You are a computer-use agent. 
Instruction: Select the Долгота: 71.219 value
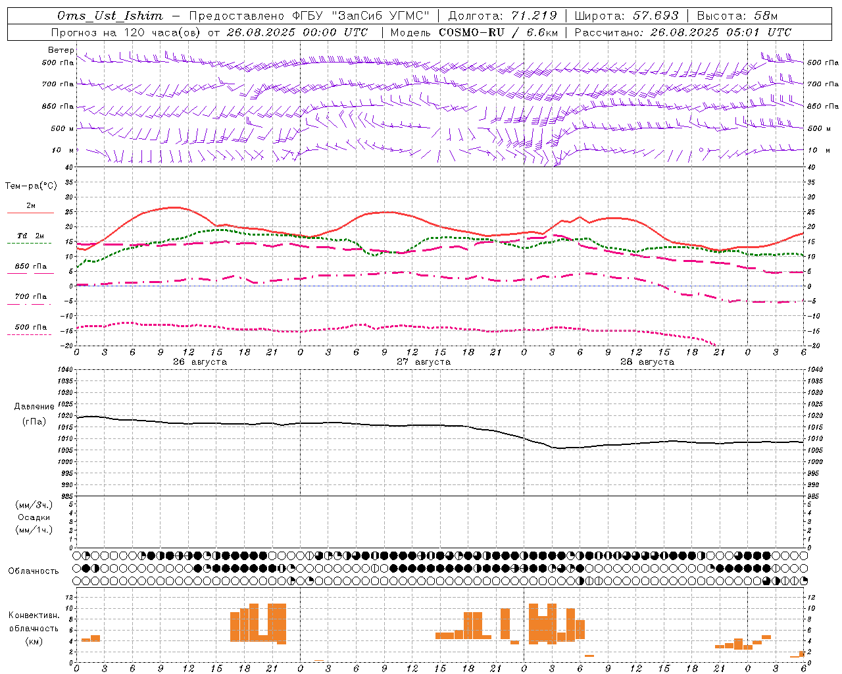(503, 16)
